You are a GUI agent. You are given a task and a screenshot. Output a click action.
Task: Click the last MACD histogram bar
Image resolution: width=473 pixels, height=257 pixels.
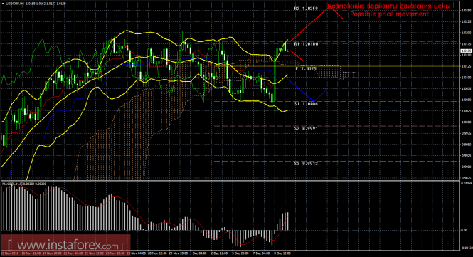(x=287, y=221)
